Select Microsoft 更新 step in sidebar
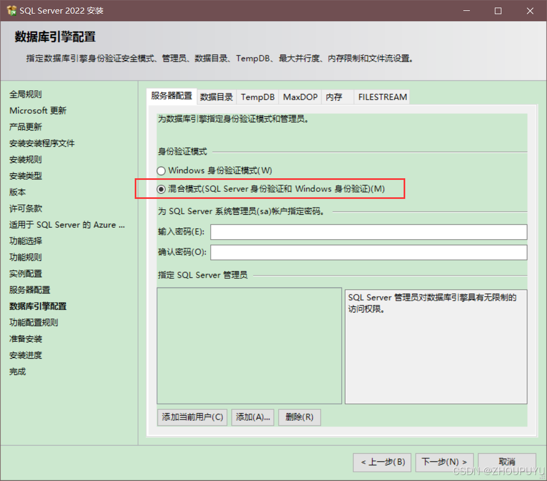The width and height of the screenshot is (547, 481). click(x=37, y=111)
